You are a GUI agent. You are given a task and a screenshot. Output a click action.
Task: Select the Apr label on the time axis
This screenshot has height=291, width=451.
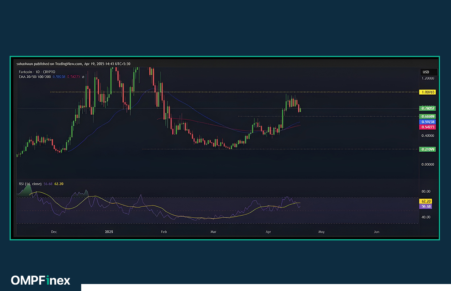pos(268,232)
